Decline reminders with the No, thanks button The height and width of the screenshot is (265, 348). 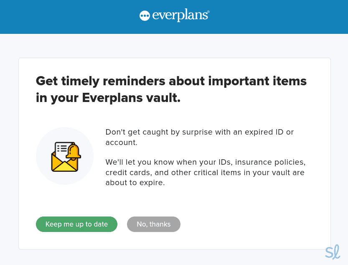(x=154, y=224)
